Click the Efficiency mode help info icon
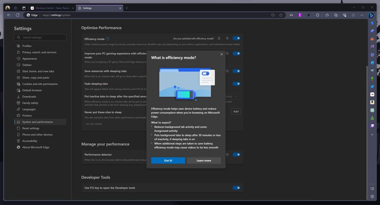 (108, 39)
